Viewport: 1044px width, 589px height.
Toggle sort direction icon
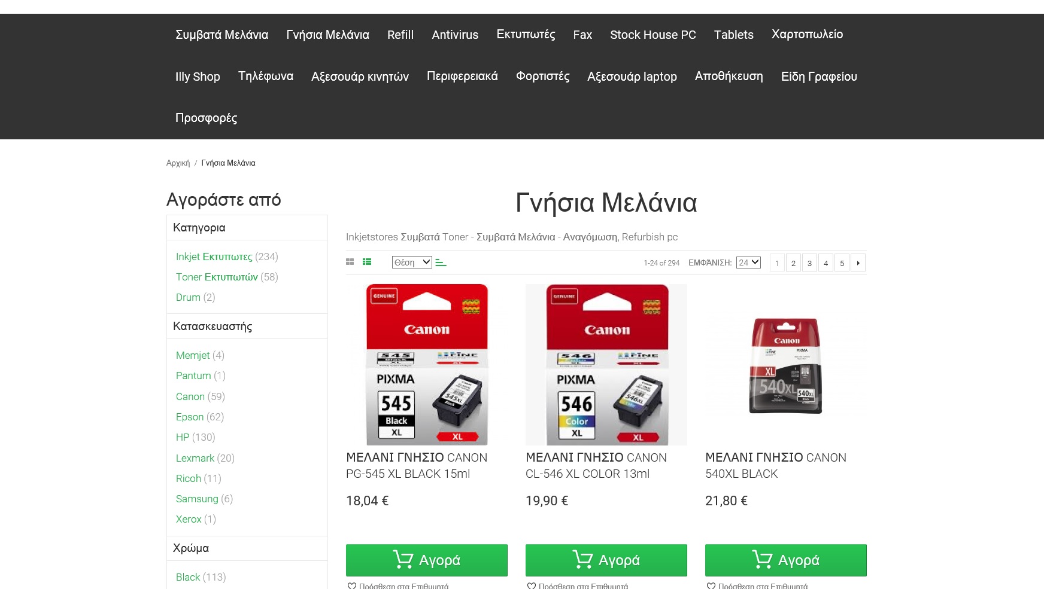click(x=441, y=263)
